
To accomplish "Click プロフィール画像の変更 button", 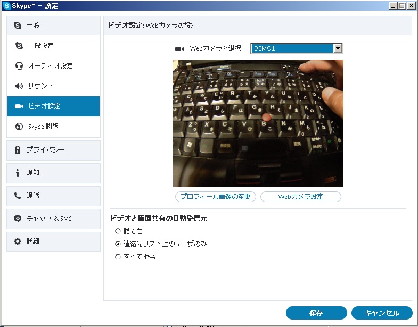I will click(216, 197).
